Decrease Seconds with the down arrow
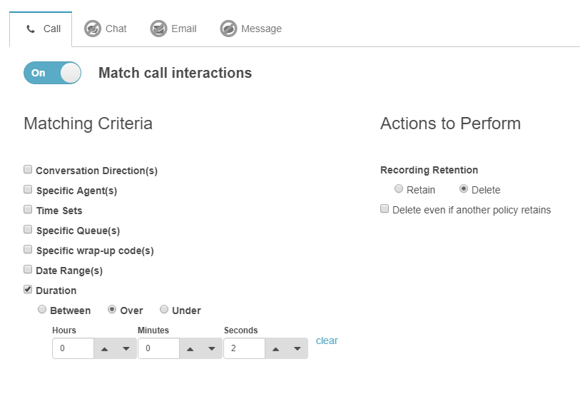580x414 pixels. point(297,348)
